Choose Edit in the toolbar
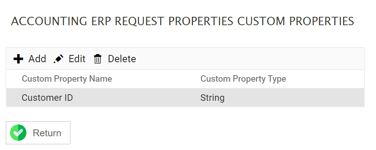This screenshot has width=376, height=150. pyautogui.click(x=77, y=59)
